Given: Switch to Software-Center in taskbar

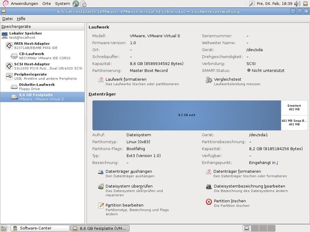Looking at the screenshot, I should pos(39,228).
